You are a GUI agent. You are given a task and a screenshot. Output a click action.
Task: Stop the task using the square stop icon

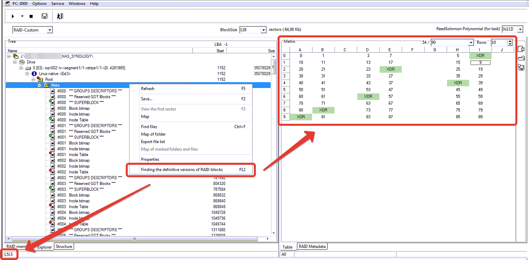[x=31, y=16]
